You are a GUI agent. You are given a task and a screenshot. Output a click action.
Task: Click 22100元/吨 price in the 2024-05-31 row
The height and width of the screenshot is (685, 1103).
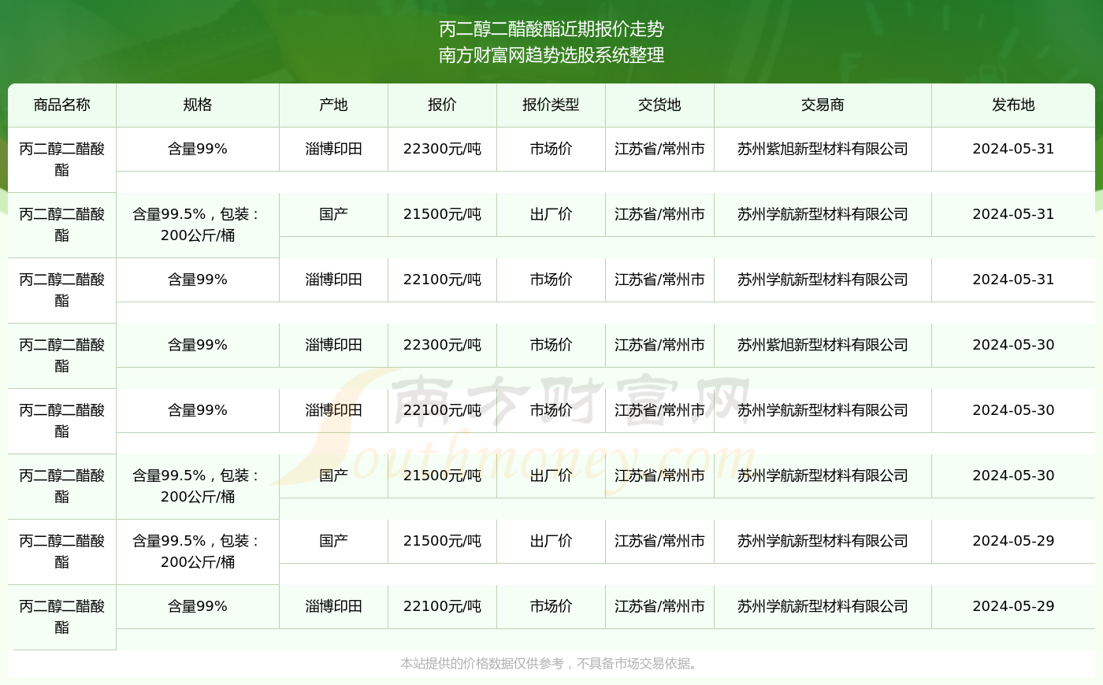coord(442,280)
